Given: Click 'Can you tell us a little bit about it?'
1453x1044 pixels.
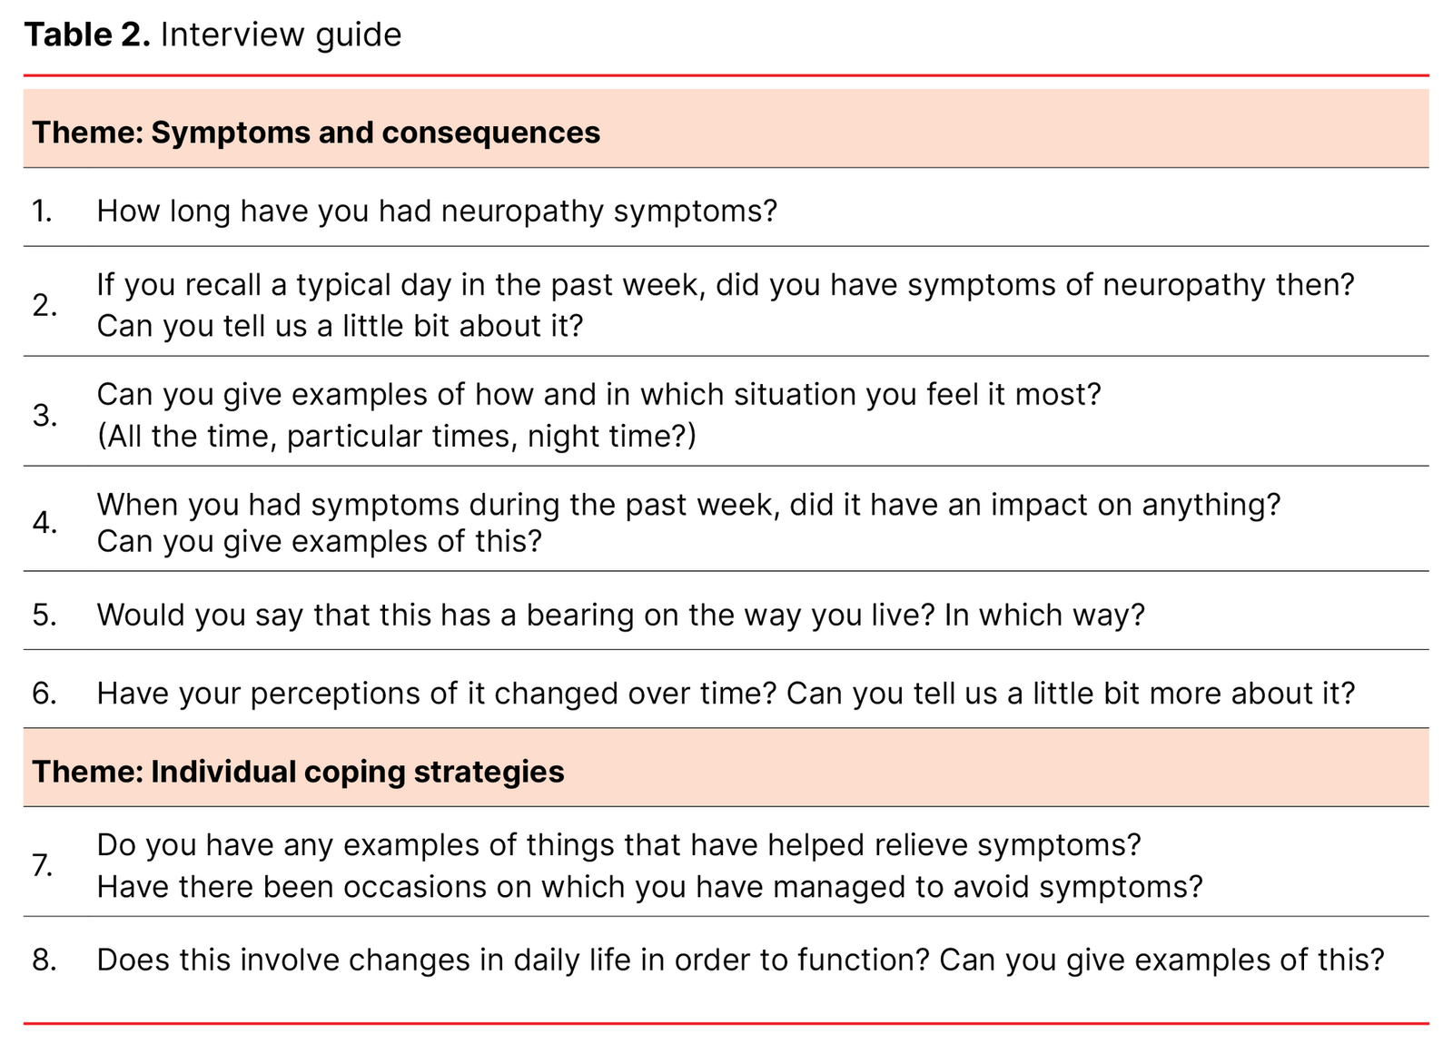Looking at the screenshot, I should click(340, 325).
